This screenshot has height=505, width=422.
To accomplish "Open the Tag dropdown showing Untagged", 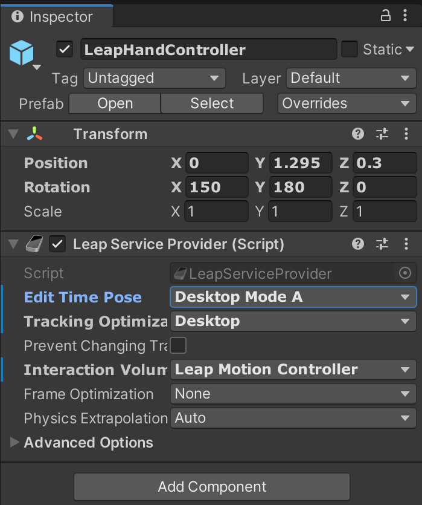I will point(153,78).
